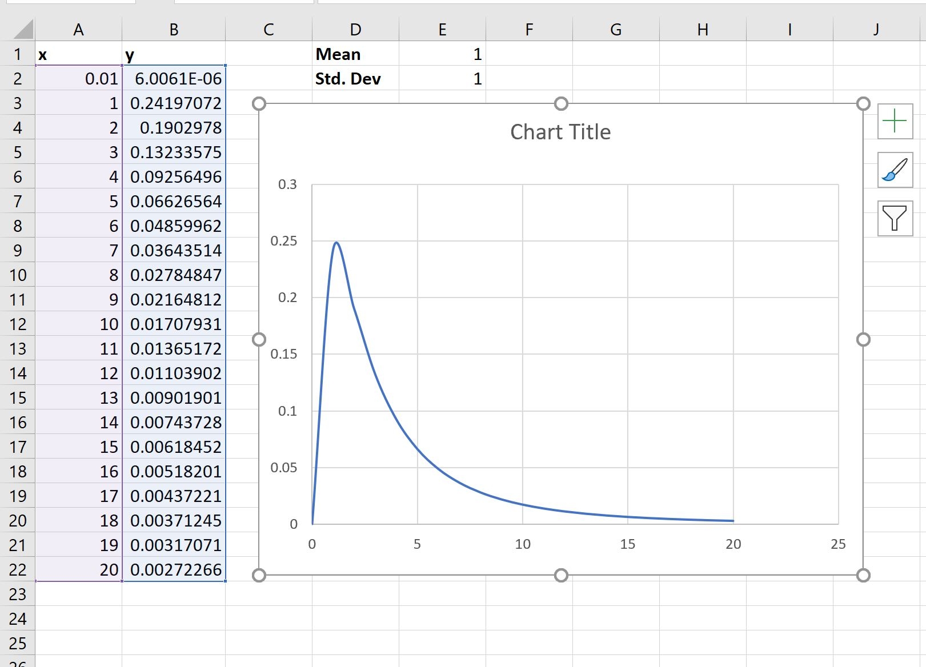Select column header A

pyautogui.click(x=78, y=29)
